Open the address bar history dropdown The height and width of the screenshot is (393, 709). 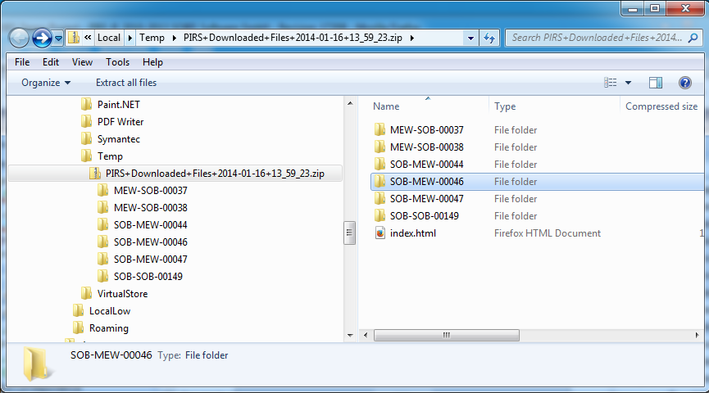pos(470,38)
